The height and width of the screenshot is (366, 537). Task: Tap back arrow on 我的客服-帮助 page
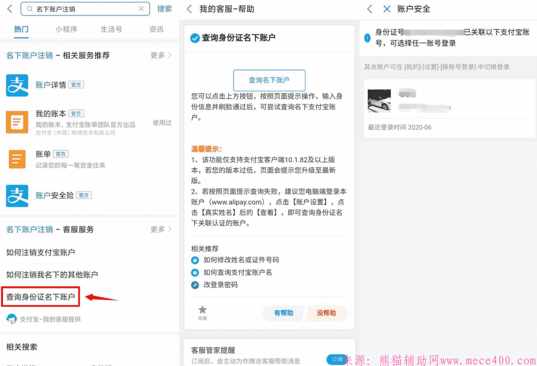point(189,9)
